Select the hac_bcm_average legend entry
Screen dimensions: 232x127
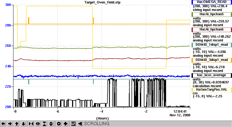(x=212, y=75)
